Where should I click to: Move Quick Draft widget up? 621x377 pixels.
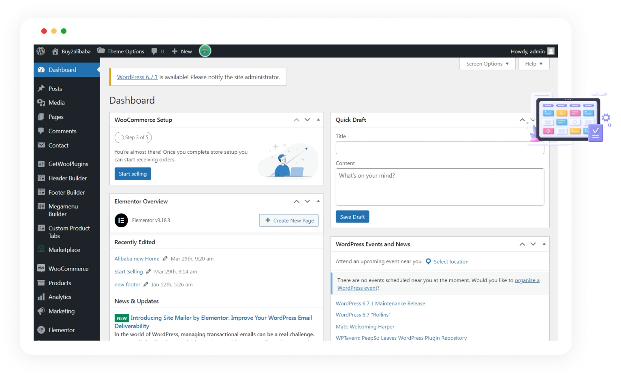522,120
